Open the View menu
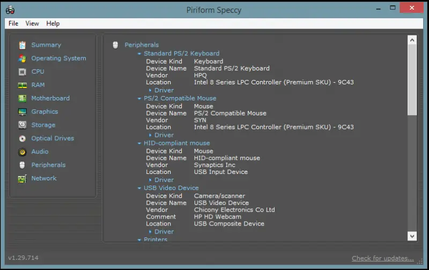The height and width of the screenshot is (270, 429). [x=32, y=24]
